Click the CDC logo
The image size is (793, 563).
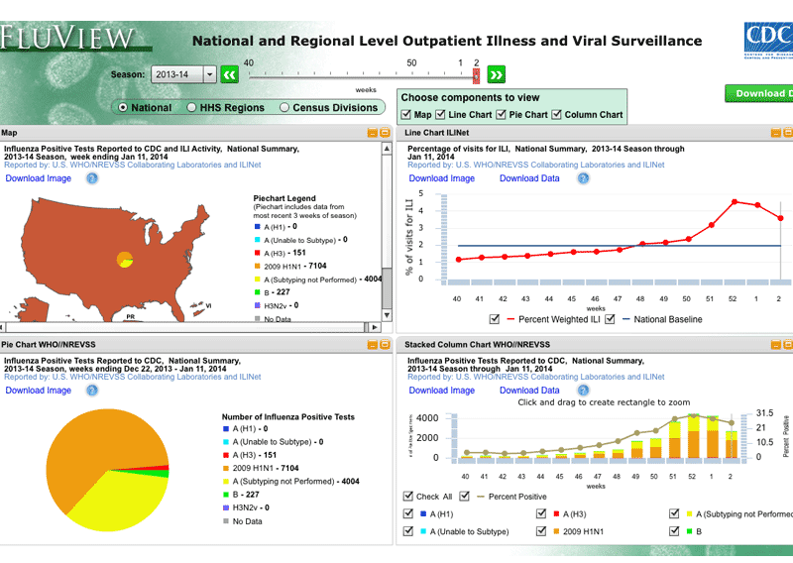(x=768, y=41)
